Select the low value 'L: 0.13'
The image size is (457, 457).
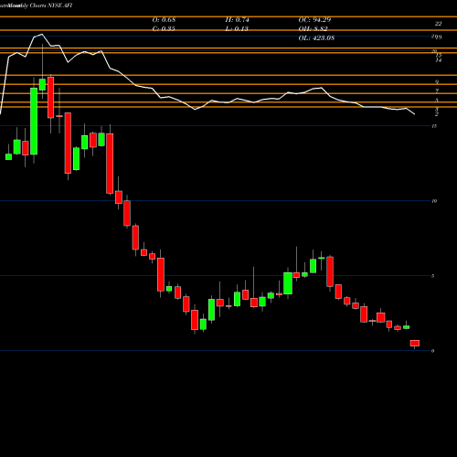pyautogui.click(x=237, y=29)
